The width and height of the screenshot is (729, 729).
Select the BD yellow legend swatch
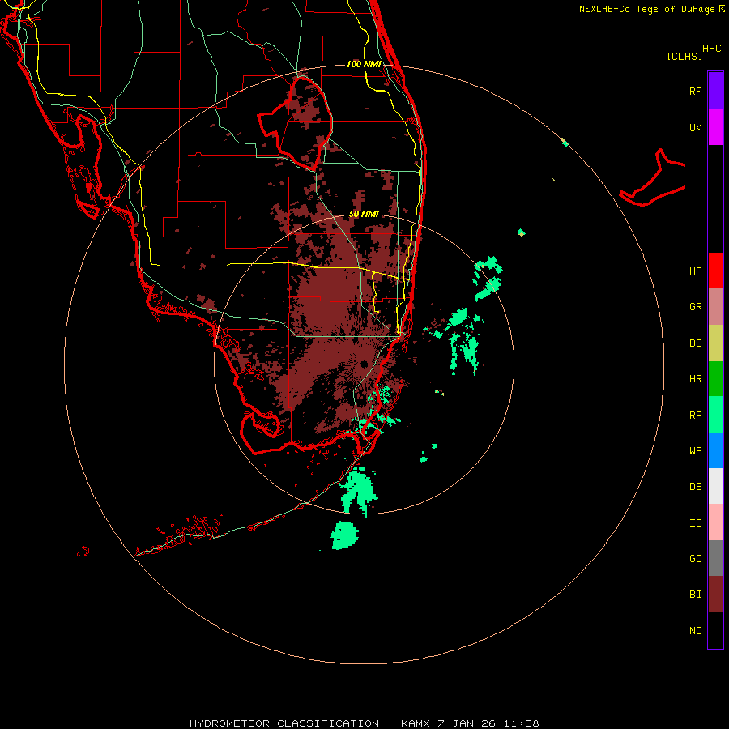pyautogui.click(x=715, y=343)
